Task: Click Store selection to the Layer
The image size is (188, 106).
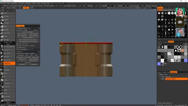Action: pyautogui.click(x=28, y=40)
